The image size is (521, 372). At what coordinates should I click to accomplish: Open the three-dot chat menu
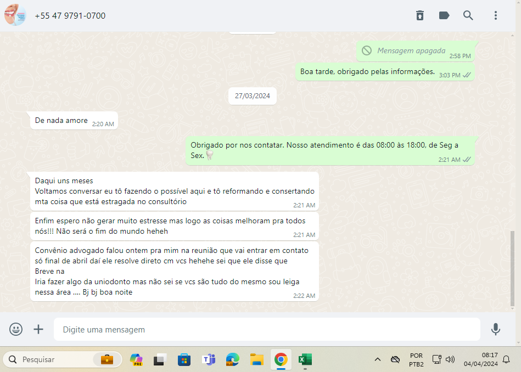point(496,15)
